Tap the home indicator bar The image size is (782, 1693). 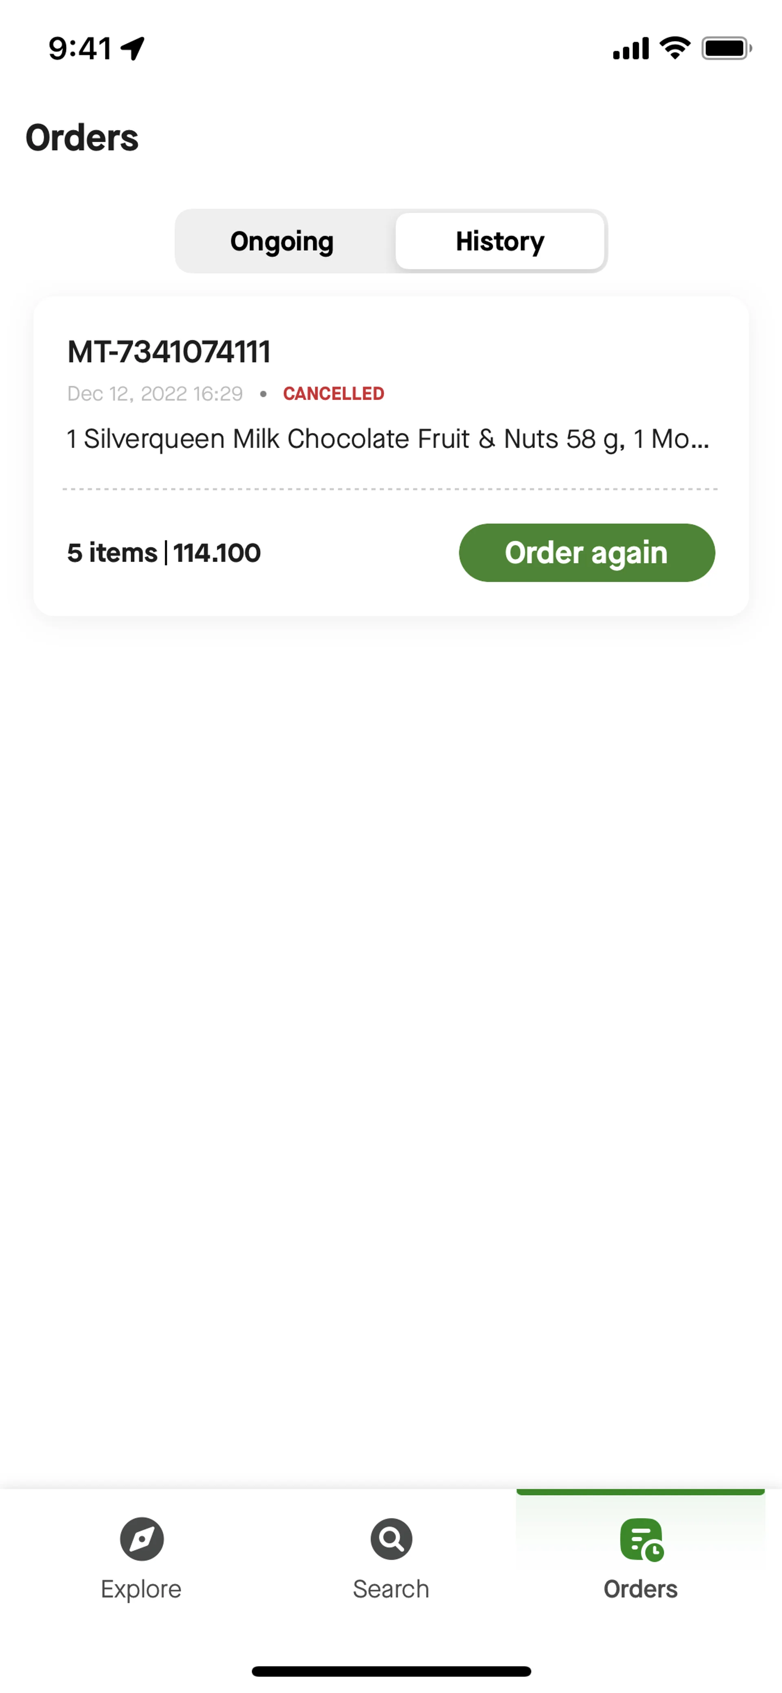391,1671
